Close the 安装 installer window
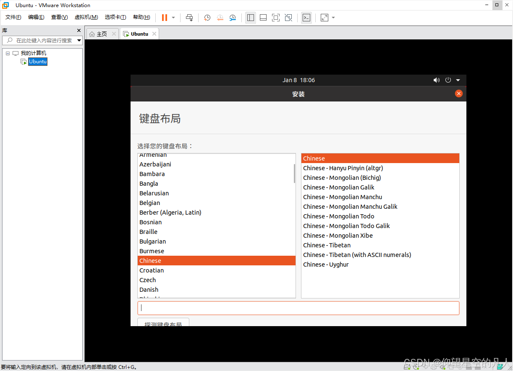 (459, 93)
